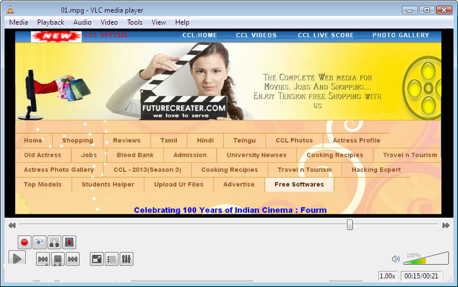The image size is (458, 287).
Task: Click the volume level slider
Action: tap(426, 258)
